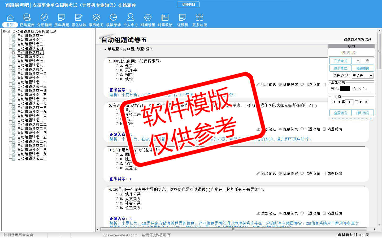Open 个人中心 user profile icon
The image size is (382, 238).
[131, 18]
